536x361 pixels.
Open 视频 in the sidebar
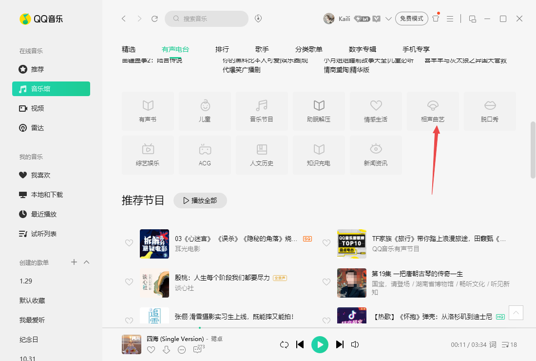point(38,108)
